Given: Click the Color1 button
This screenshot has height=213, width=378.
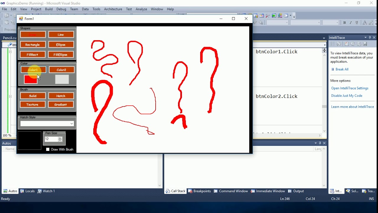Looking at the screenshot, I should (33, 70).
